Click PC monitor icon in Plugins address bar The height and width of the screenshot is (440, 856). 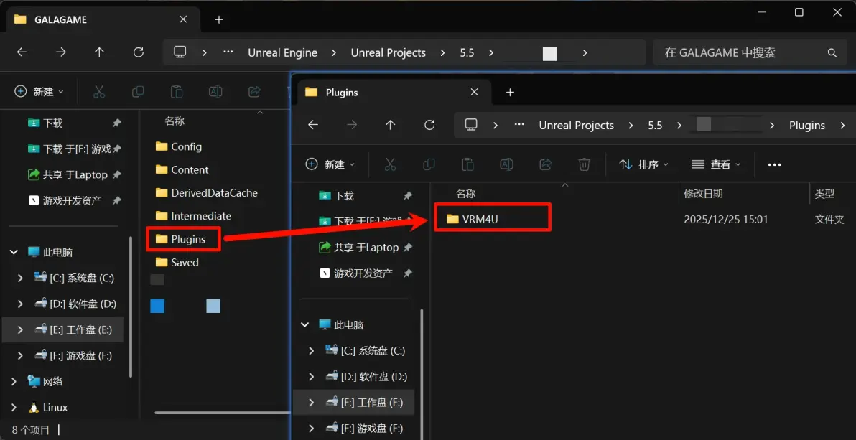tap(471, 125)
